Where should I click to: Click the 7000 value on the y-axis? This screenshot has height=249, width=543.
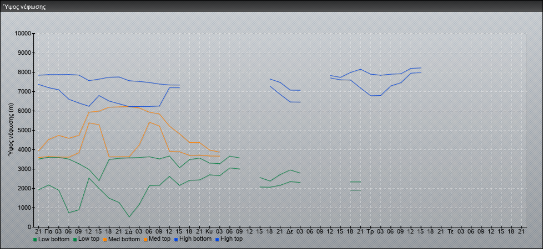point(24,91)
